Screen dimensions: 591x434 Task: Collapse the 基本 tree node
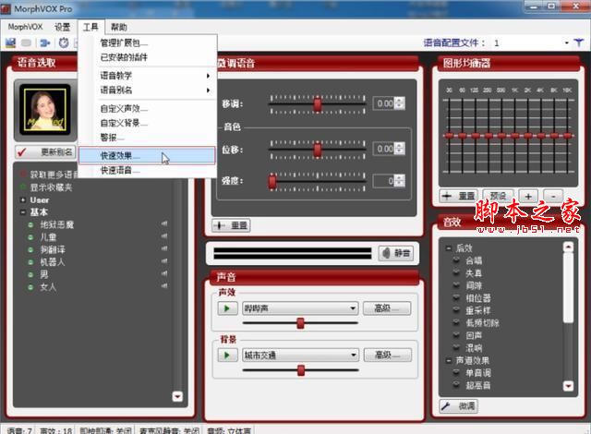[x=23, y=212]
